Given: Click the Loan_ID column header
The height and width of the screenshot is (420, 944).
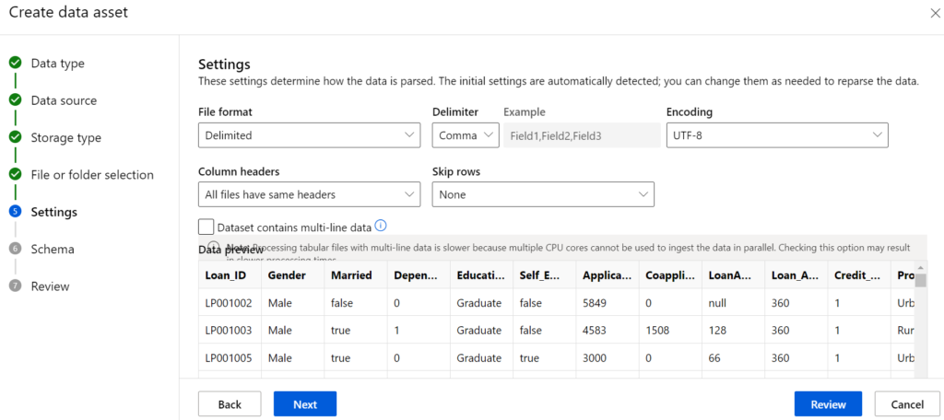Looking at the screenshot, I should [230, 274].
